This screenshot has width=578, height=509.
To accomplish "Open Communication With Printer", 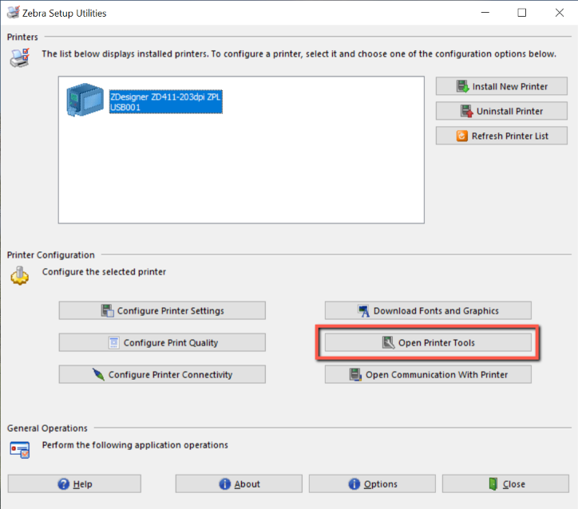I will (x=428, y=374).
